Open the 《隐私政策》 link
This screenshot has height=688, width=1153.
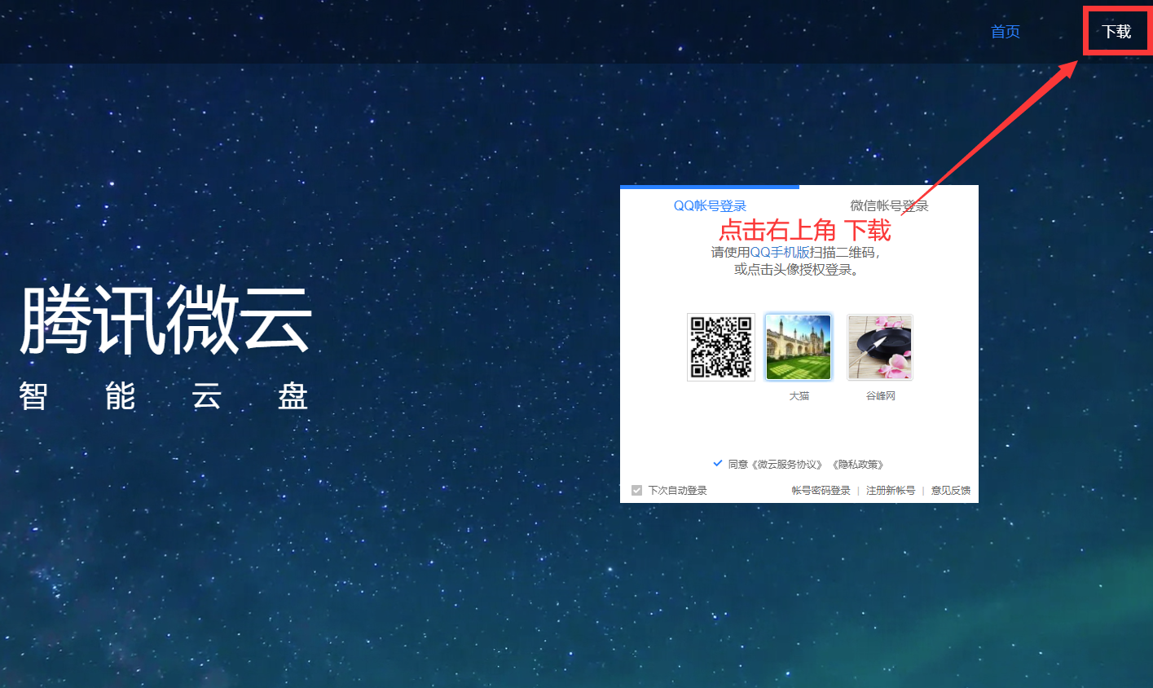tap(858, 464)
